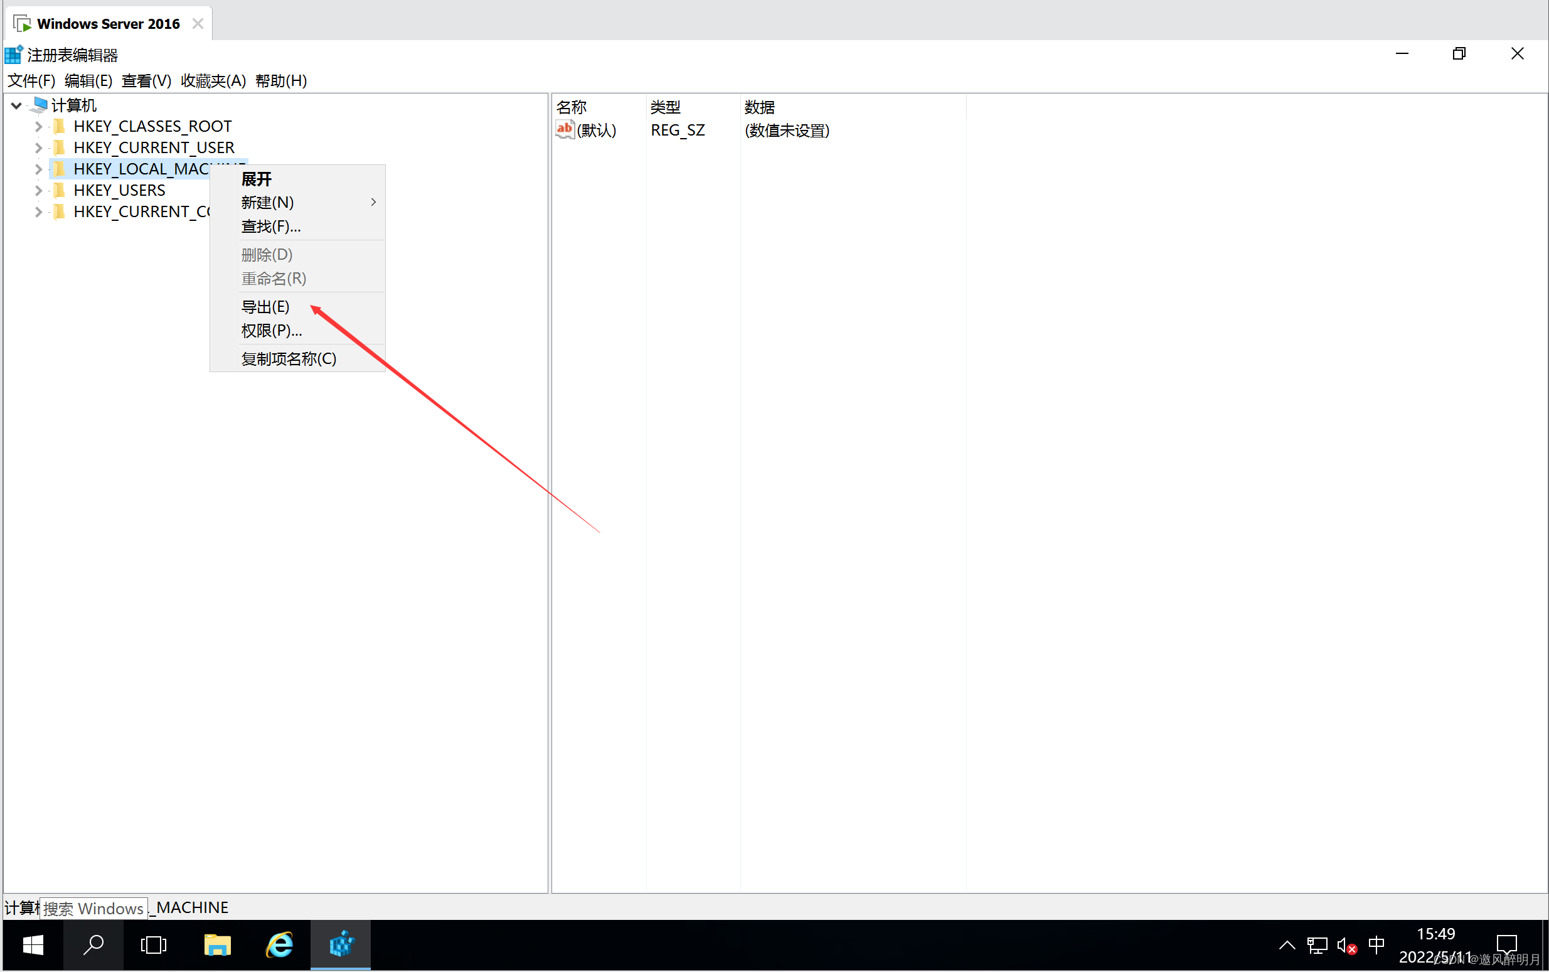Click the muted volume tray icon
The width and height of the screenshot is (1549, 972).
1346,945
